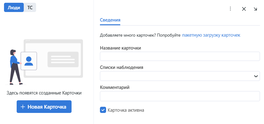264x124 pixels.
Task: Select the Сведения tab
Action: tap(110, 20)
